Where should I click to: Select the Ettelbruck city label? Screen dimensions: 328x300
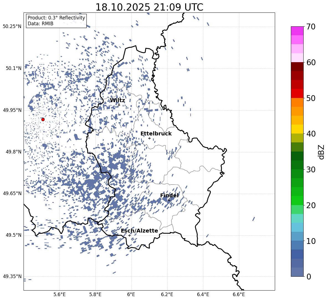coord(156,134)
